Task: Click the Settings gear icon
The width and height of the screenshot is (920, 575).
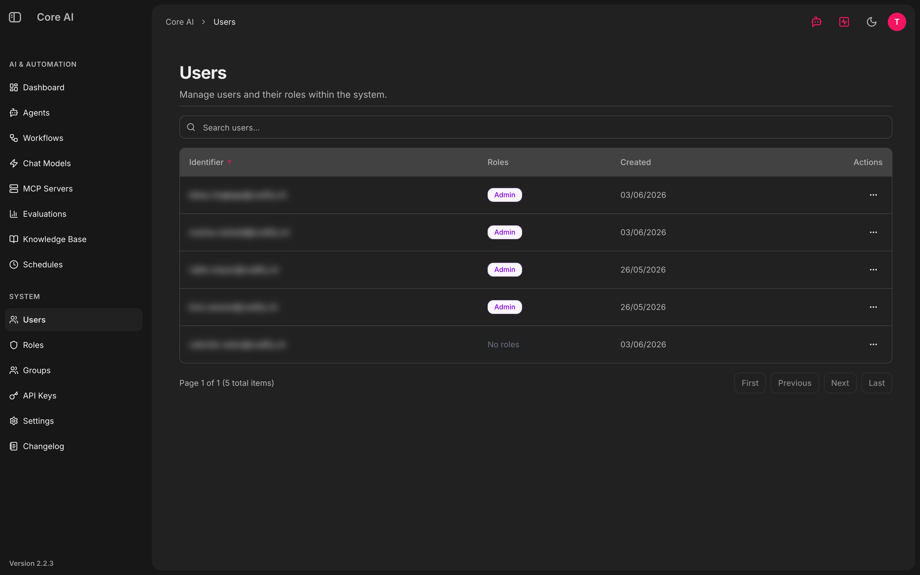Action: 14,421
